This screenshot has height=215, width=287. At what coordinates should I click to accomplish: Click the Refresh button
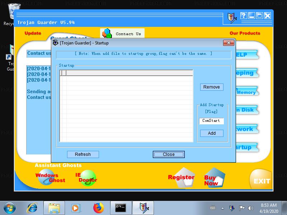click(83, 154)
